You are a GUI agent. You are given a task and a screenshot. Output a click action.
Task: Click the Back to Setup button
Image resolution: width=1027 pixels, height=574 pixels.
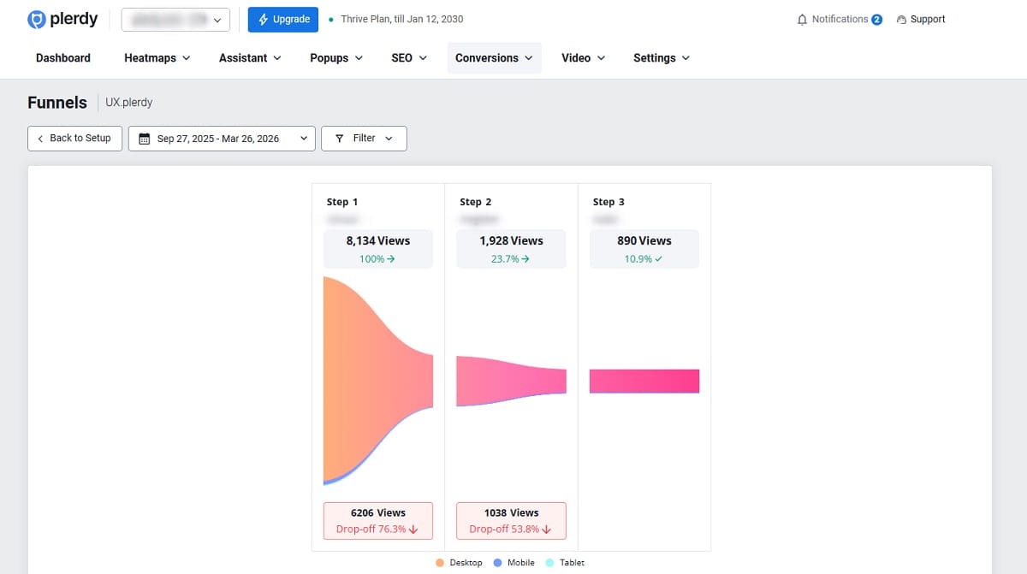[74, 138]
